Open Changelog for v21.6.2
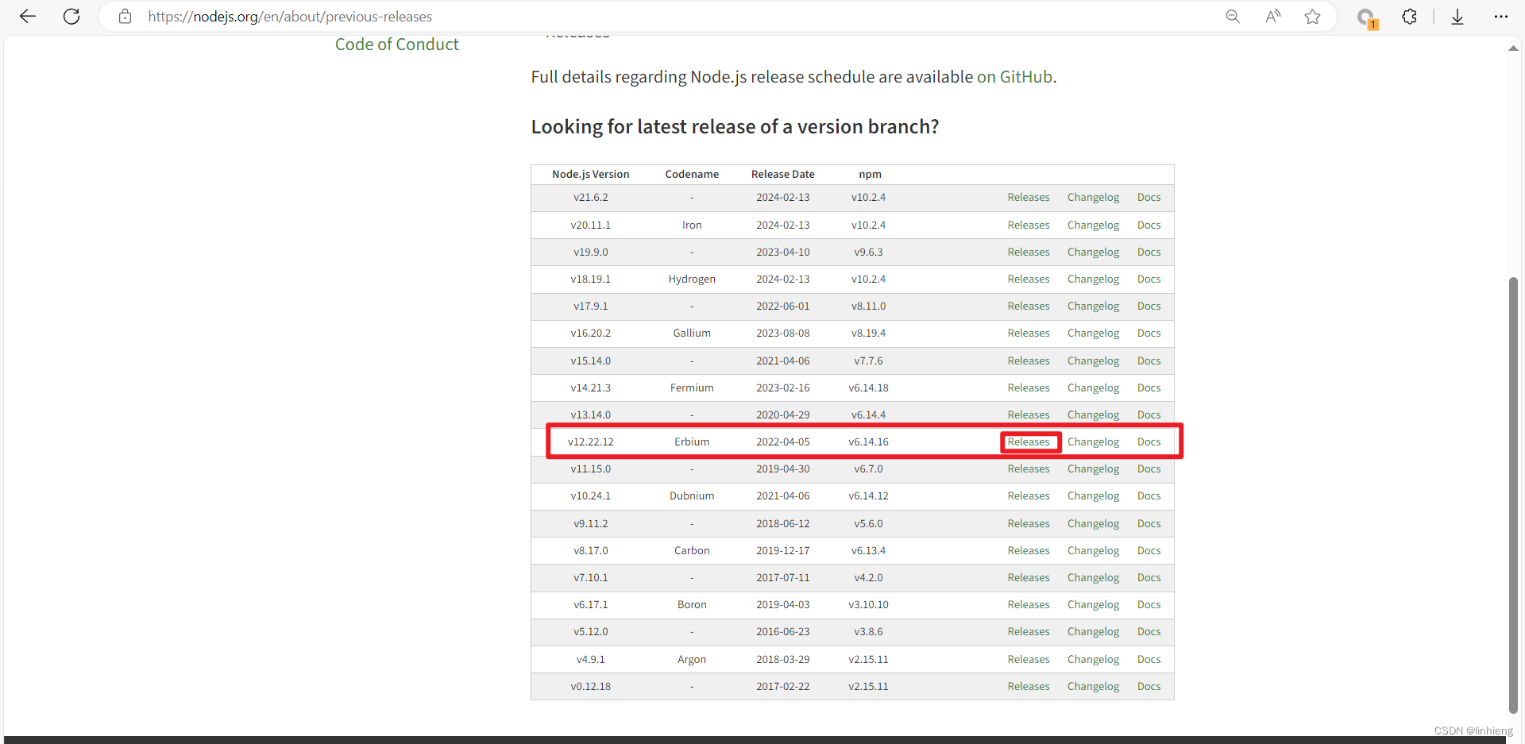This screenshot has height=744, width=1525. 1093,198
